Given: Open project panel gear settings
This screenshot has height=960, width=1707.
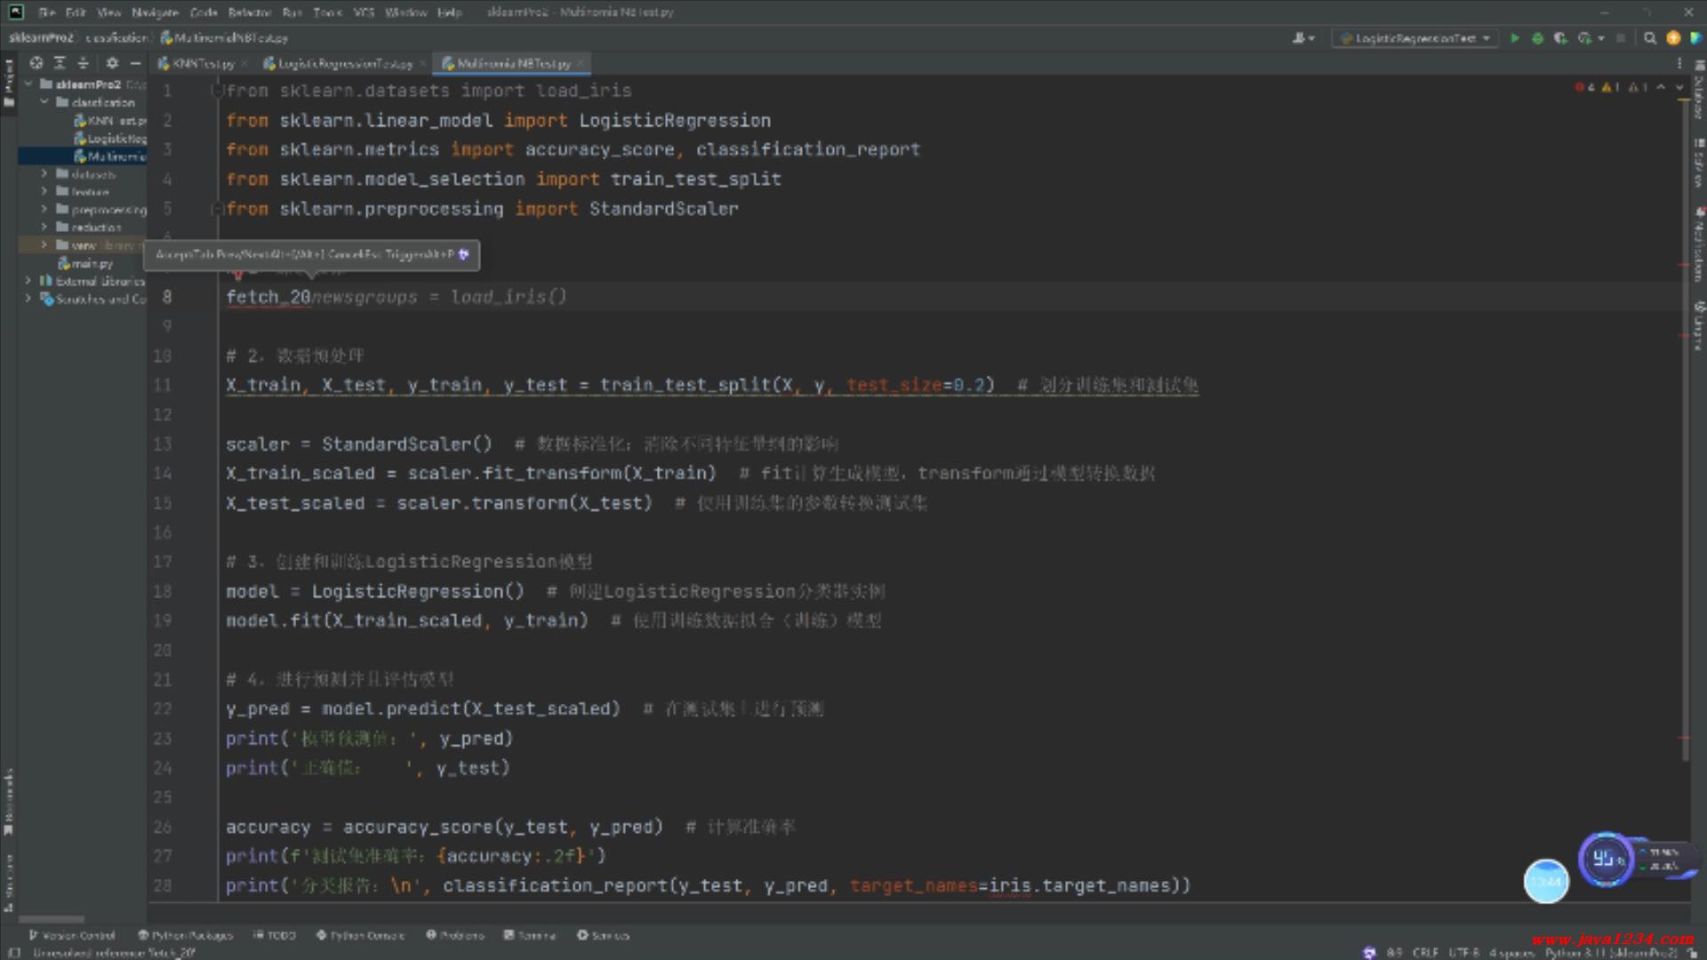Looking at the screenshot, I should click(112, 63).
